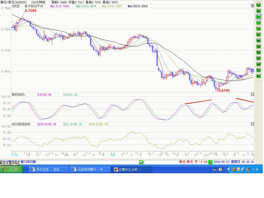Click the green lightbulb tip icon
This screenshot has width=264, height=198.
coord(210,162)
